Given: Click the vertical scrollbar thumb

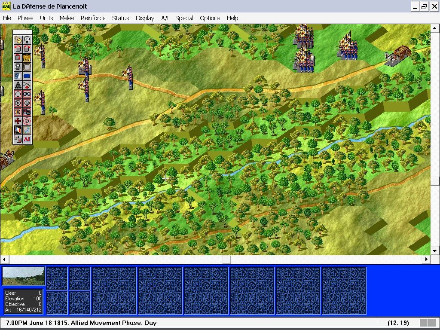Looking at the screenshot, I should pyautogui.click(x=435, y=181).
